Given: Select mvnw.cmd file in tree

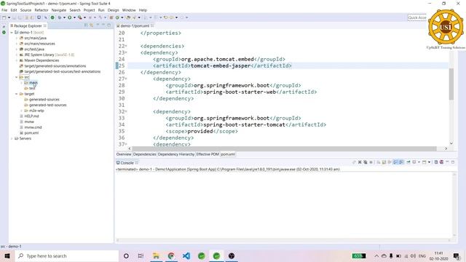Looking at the screenshot, I should point(33,127).
